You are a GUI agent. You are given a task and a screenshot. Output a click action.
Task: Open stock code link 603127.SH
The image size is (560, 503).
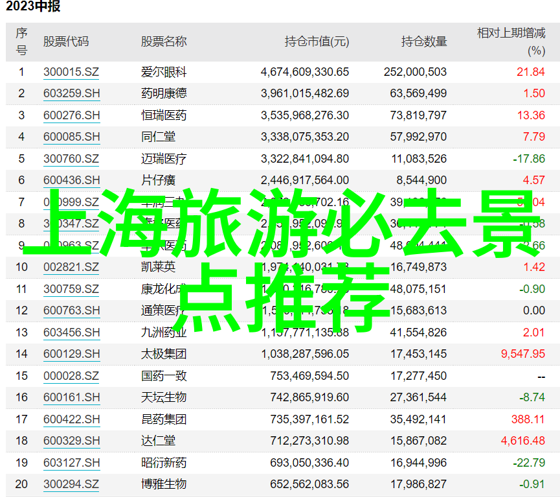coord(71,463)
